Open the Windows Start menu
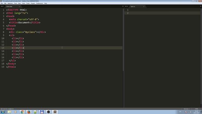Screen dimensions: 202x114 click(x=3, y=112)
